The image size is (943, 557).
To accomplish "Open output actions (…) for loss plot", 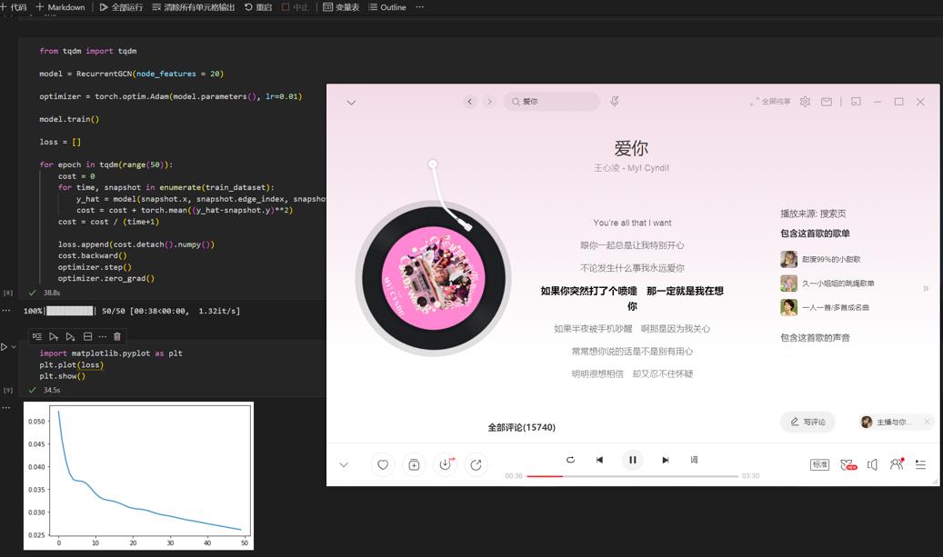I will [x=6, y=407].
